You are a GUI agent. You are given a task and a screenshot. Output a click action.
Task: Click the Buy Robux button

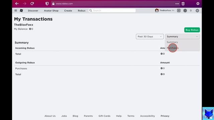tap(192, 30)
